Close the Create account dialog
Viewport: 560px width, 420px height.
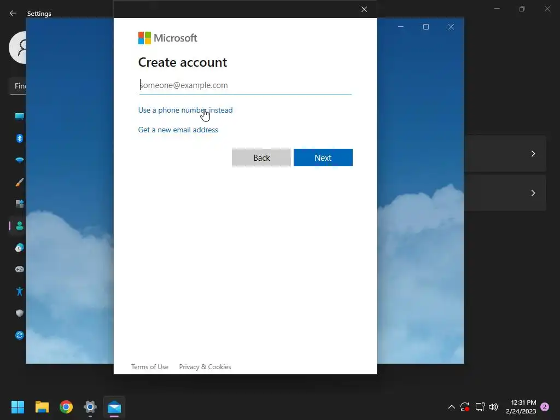click(364, 9)
